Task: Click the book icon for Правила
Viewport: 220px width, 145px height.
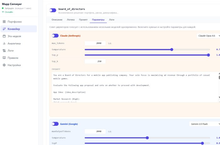Action: coord(4,58)
